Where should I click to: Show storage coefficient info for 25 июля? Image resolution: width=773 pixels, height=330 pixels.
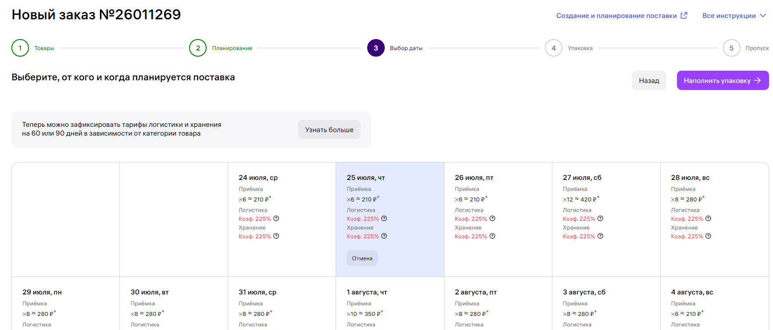tap(384, 236)
